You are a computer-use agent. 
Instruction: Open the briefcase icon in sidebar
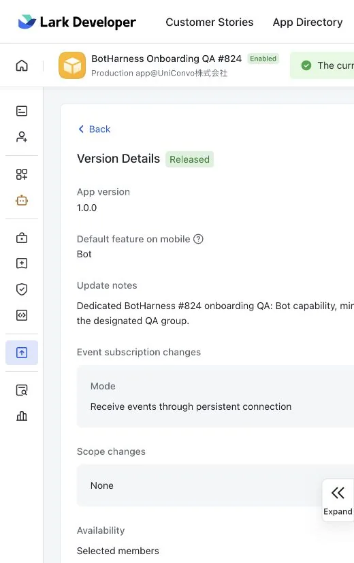coord(22,238)
